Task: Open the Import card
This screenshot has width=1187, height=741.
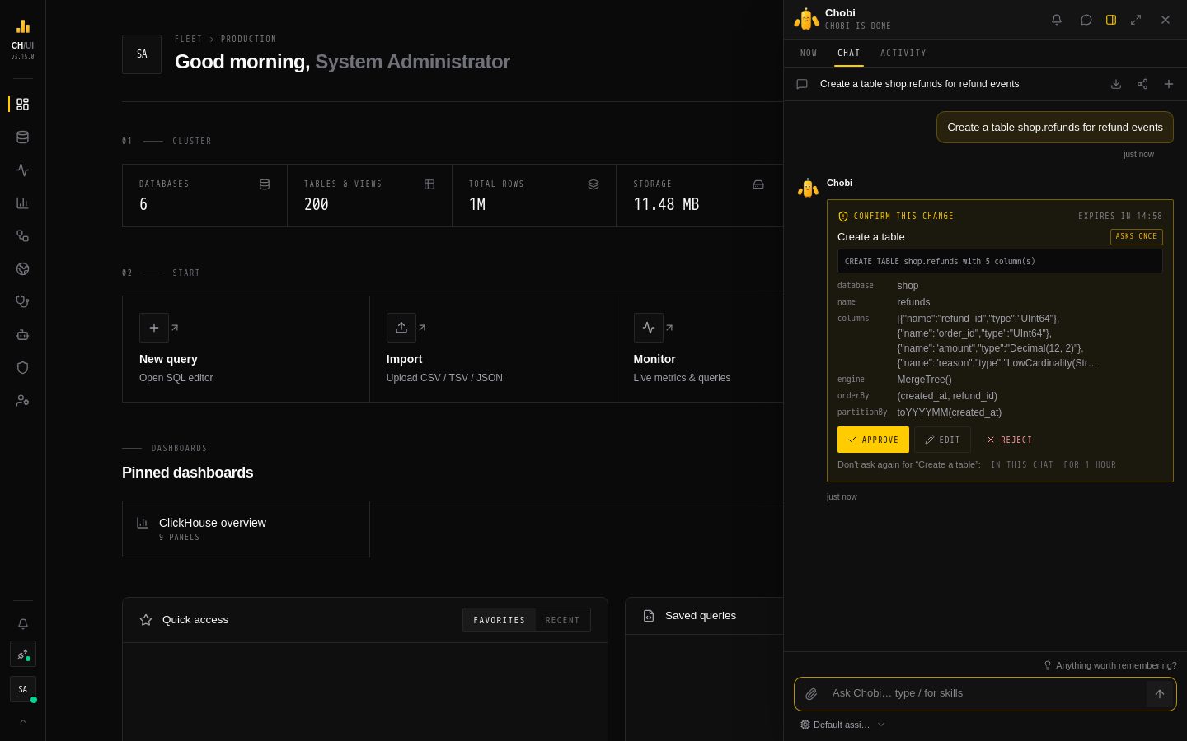Action: [x=493, y=349]
